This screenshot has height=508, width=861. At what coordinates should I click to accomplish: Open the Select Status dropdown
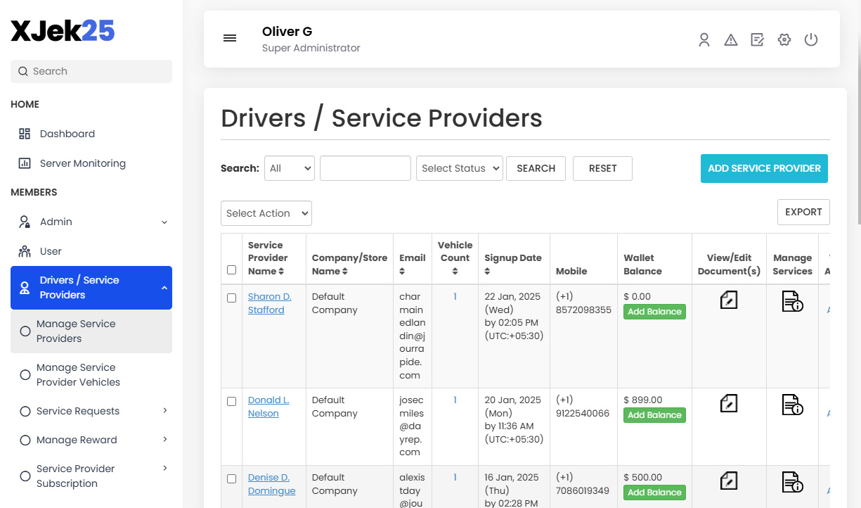(459, 168)
